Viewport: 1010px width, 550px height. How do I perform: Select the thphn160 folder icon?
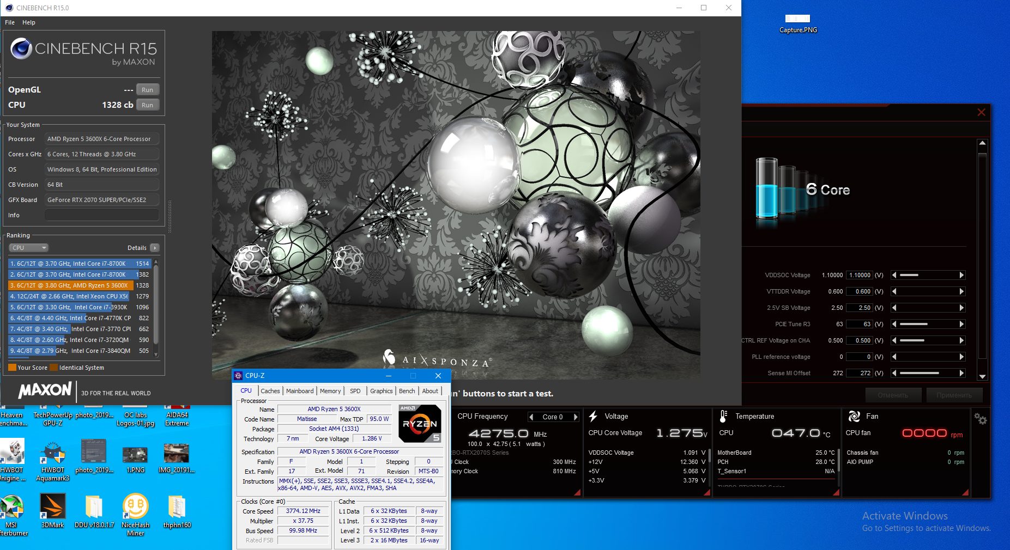[x=177, y=507]
